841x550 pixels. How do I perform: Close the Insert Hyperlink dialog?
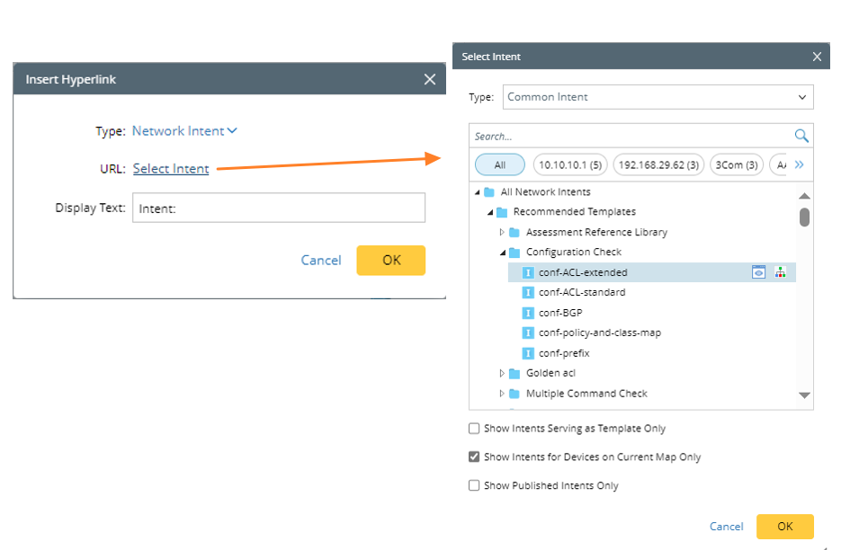point(430,79)
